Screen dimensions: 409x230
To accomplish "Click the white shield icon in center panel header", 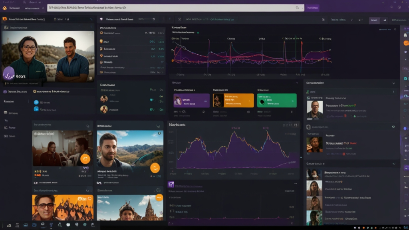I will [101, 19].
